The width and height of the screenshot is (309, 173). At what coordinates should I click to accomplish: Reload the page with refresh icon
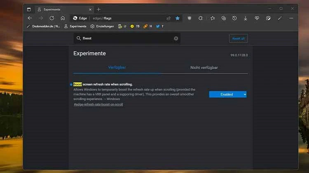52,18
